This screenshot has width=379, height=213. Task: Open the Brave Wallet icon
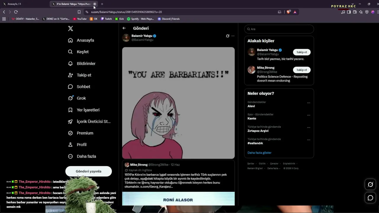click(x=355, y=12)
